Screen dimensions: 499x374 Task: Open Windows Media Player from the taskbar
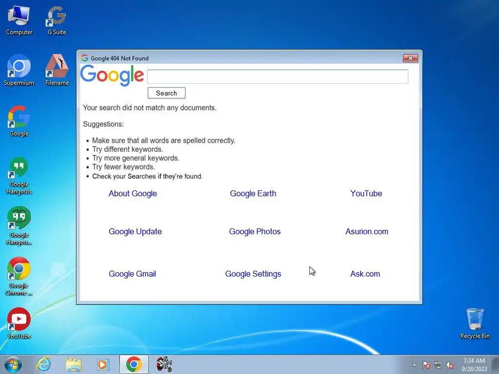click(103, 364)
